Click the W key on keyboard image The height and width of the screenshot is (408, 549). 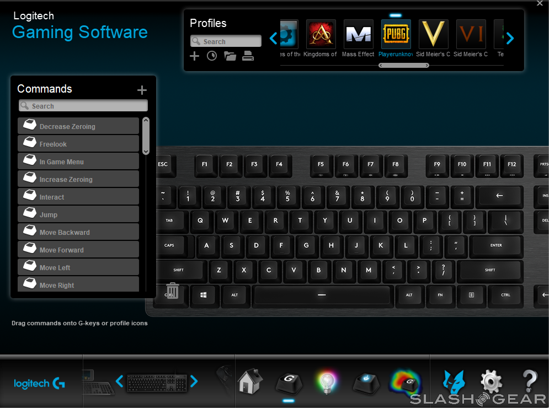coord(225,221)
